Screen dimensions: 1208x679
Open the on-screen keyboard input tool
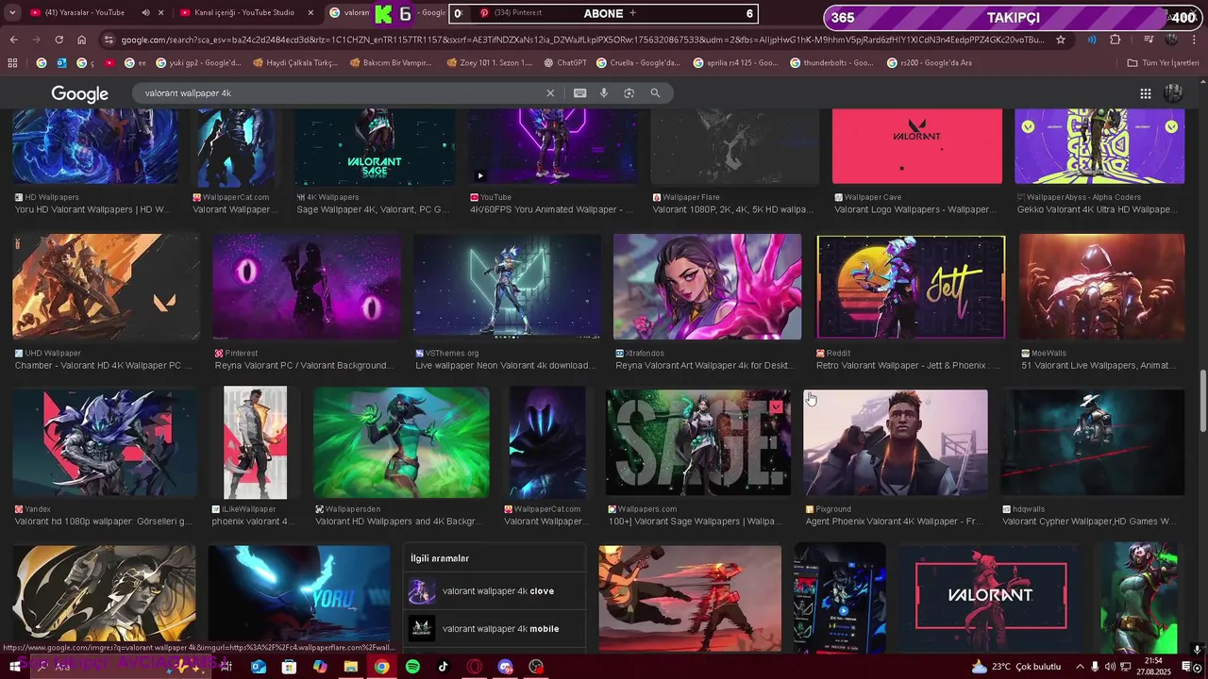tap(579, 93)
